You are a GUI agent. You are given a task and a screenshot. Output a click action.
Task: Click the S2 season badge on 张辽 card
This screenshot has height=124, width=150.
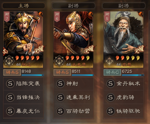(5, 52)
